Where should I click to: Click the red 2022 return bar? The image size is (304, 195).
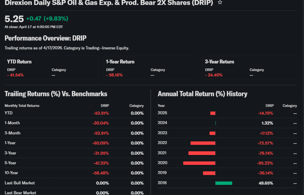point(203,143)
